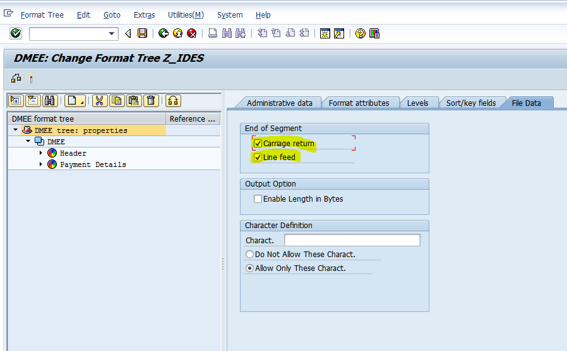
Task: Expand the Payment Details tree node
Action: [x=41, y=164]
